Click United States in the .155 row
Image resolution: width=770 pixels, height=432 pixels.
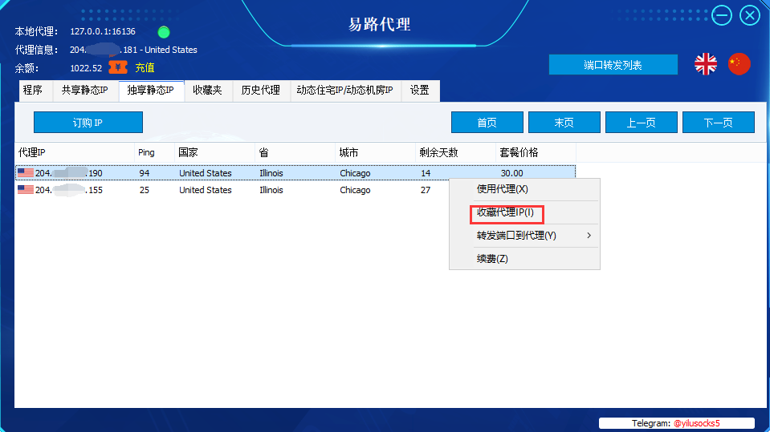click(x=206, y=190)
